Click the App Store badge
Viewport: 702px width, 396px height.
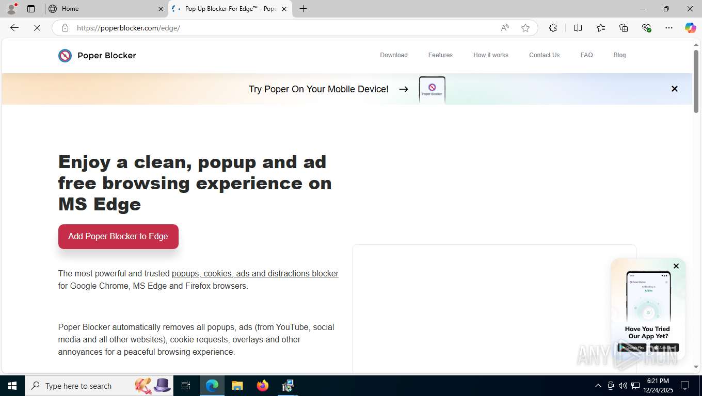tap(664, 348)
